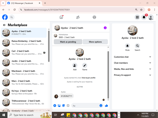Open the Windows Start menu
The image size is (158, 118).
point(4,115)
